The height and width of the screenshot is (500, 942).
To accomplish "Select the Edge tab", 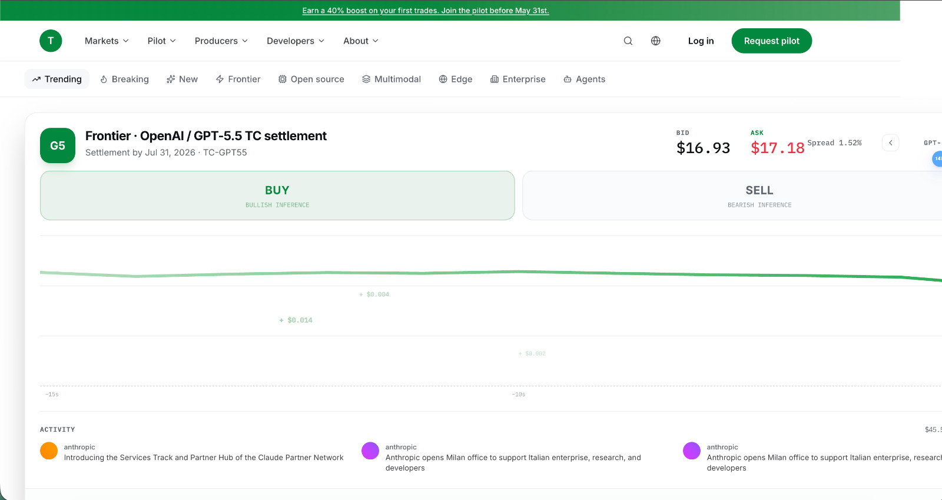I will 456,79.
